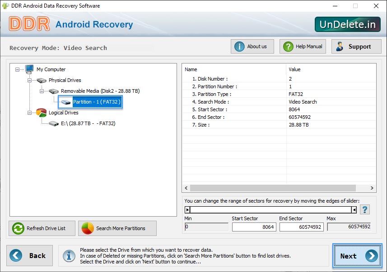Minimize the DDR Android Data Recovery window
Screen dimensions: 387x272
point(335,6)
